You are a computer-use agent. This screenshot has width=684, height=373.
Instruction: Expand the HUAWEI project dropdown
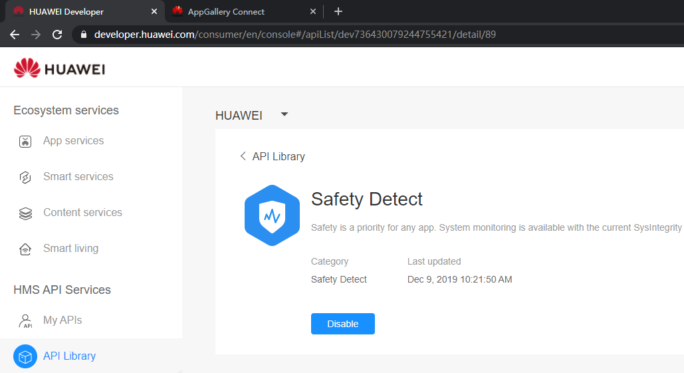285,114
